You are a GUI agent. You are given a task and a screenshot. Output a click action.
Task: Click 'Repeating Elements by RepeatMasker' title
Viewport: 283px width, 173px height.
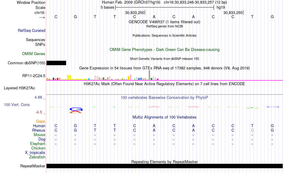pyautogui.click(x=164, y=162)
